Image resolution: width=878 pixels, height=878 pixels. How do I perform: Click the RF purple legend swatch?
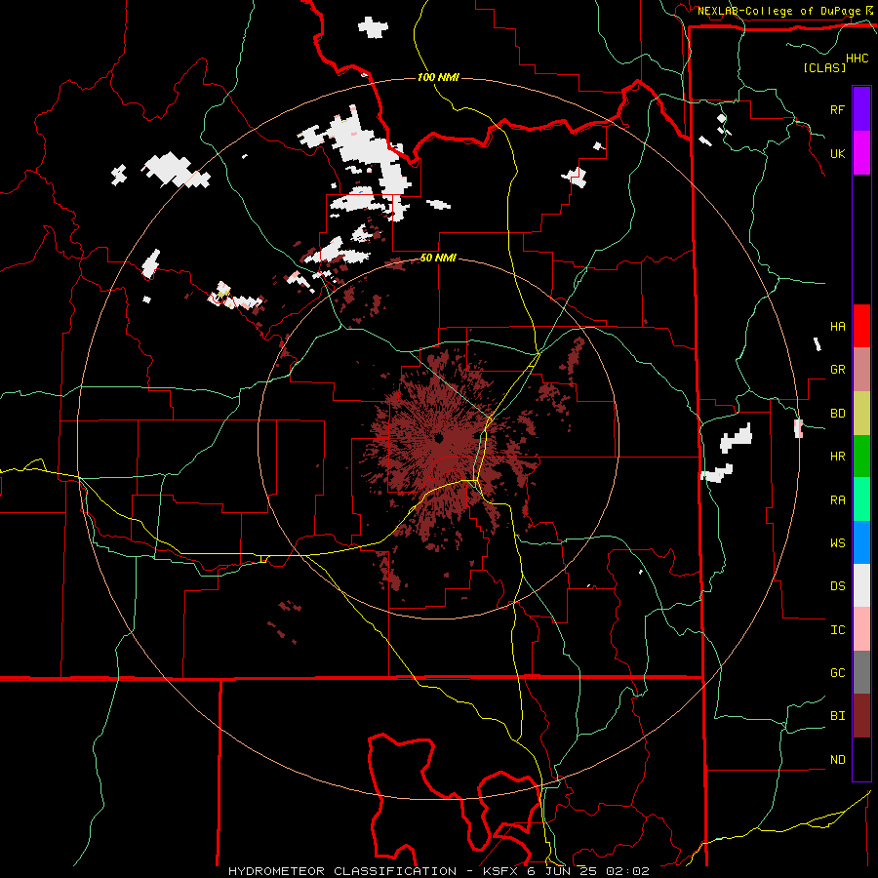861,109
